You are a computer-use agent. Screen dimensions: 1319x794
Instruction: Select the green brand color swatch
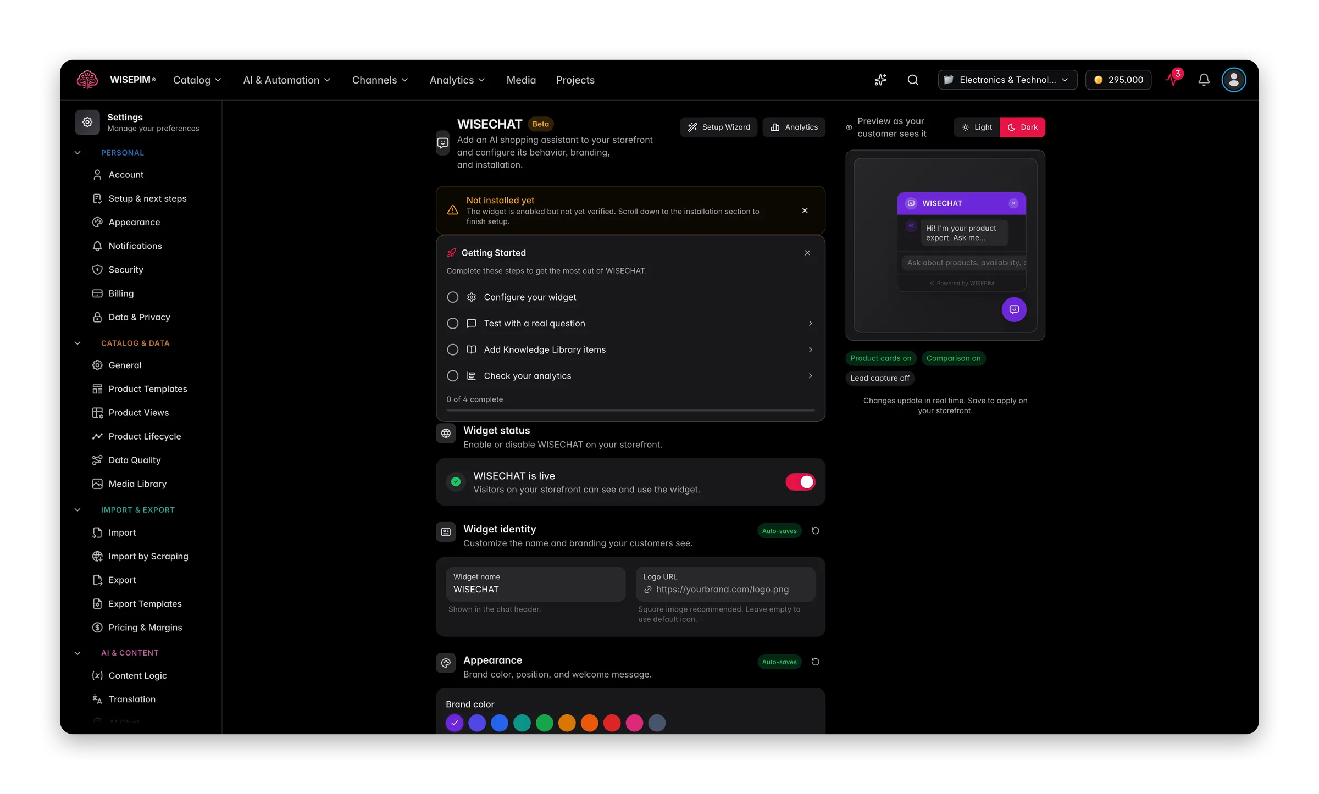click(x=545, y=724)
